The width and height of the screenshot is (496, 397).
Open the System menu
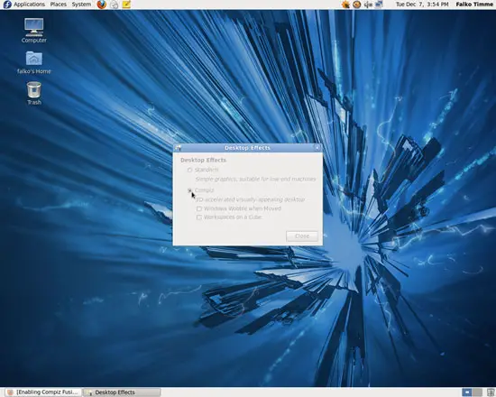point(81,5)
